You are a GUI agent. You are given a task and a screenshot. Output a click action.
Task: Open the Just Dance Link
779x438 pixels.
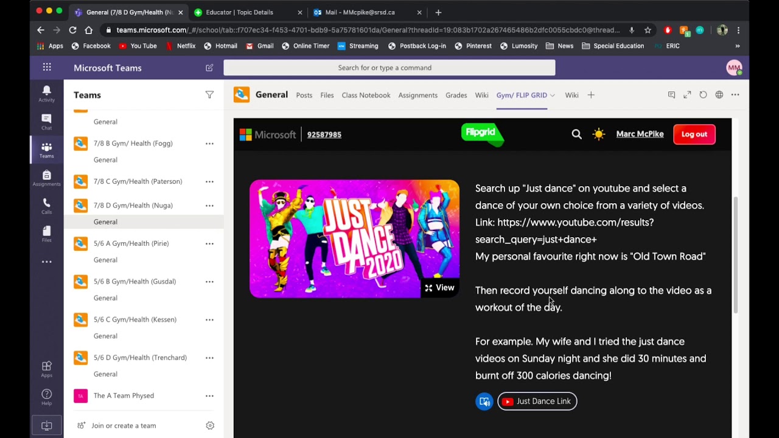[537, 401]
